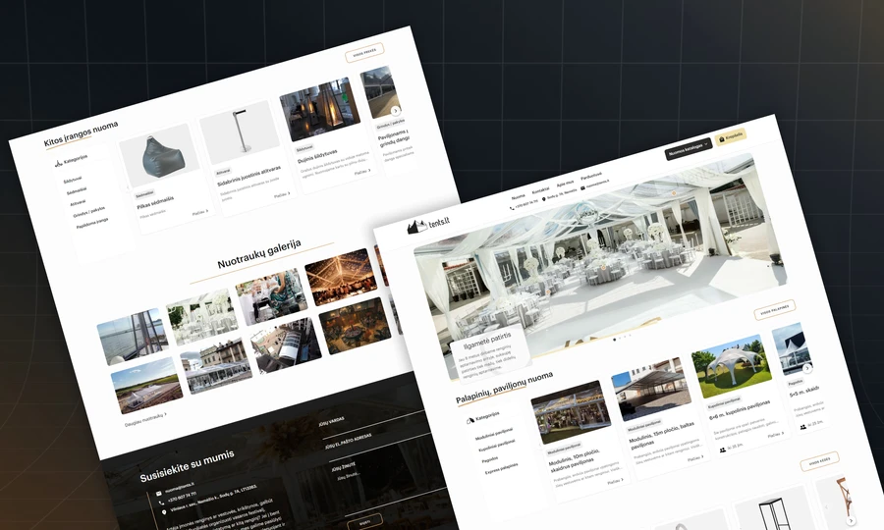Open the grey bean bag product photo
884x530 pixels.
click(159, 156)
